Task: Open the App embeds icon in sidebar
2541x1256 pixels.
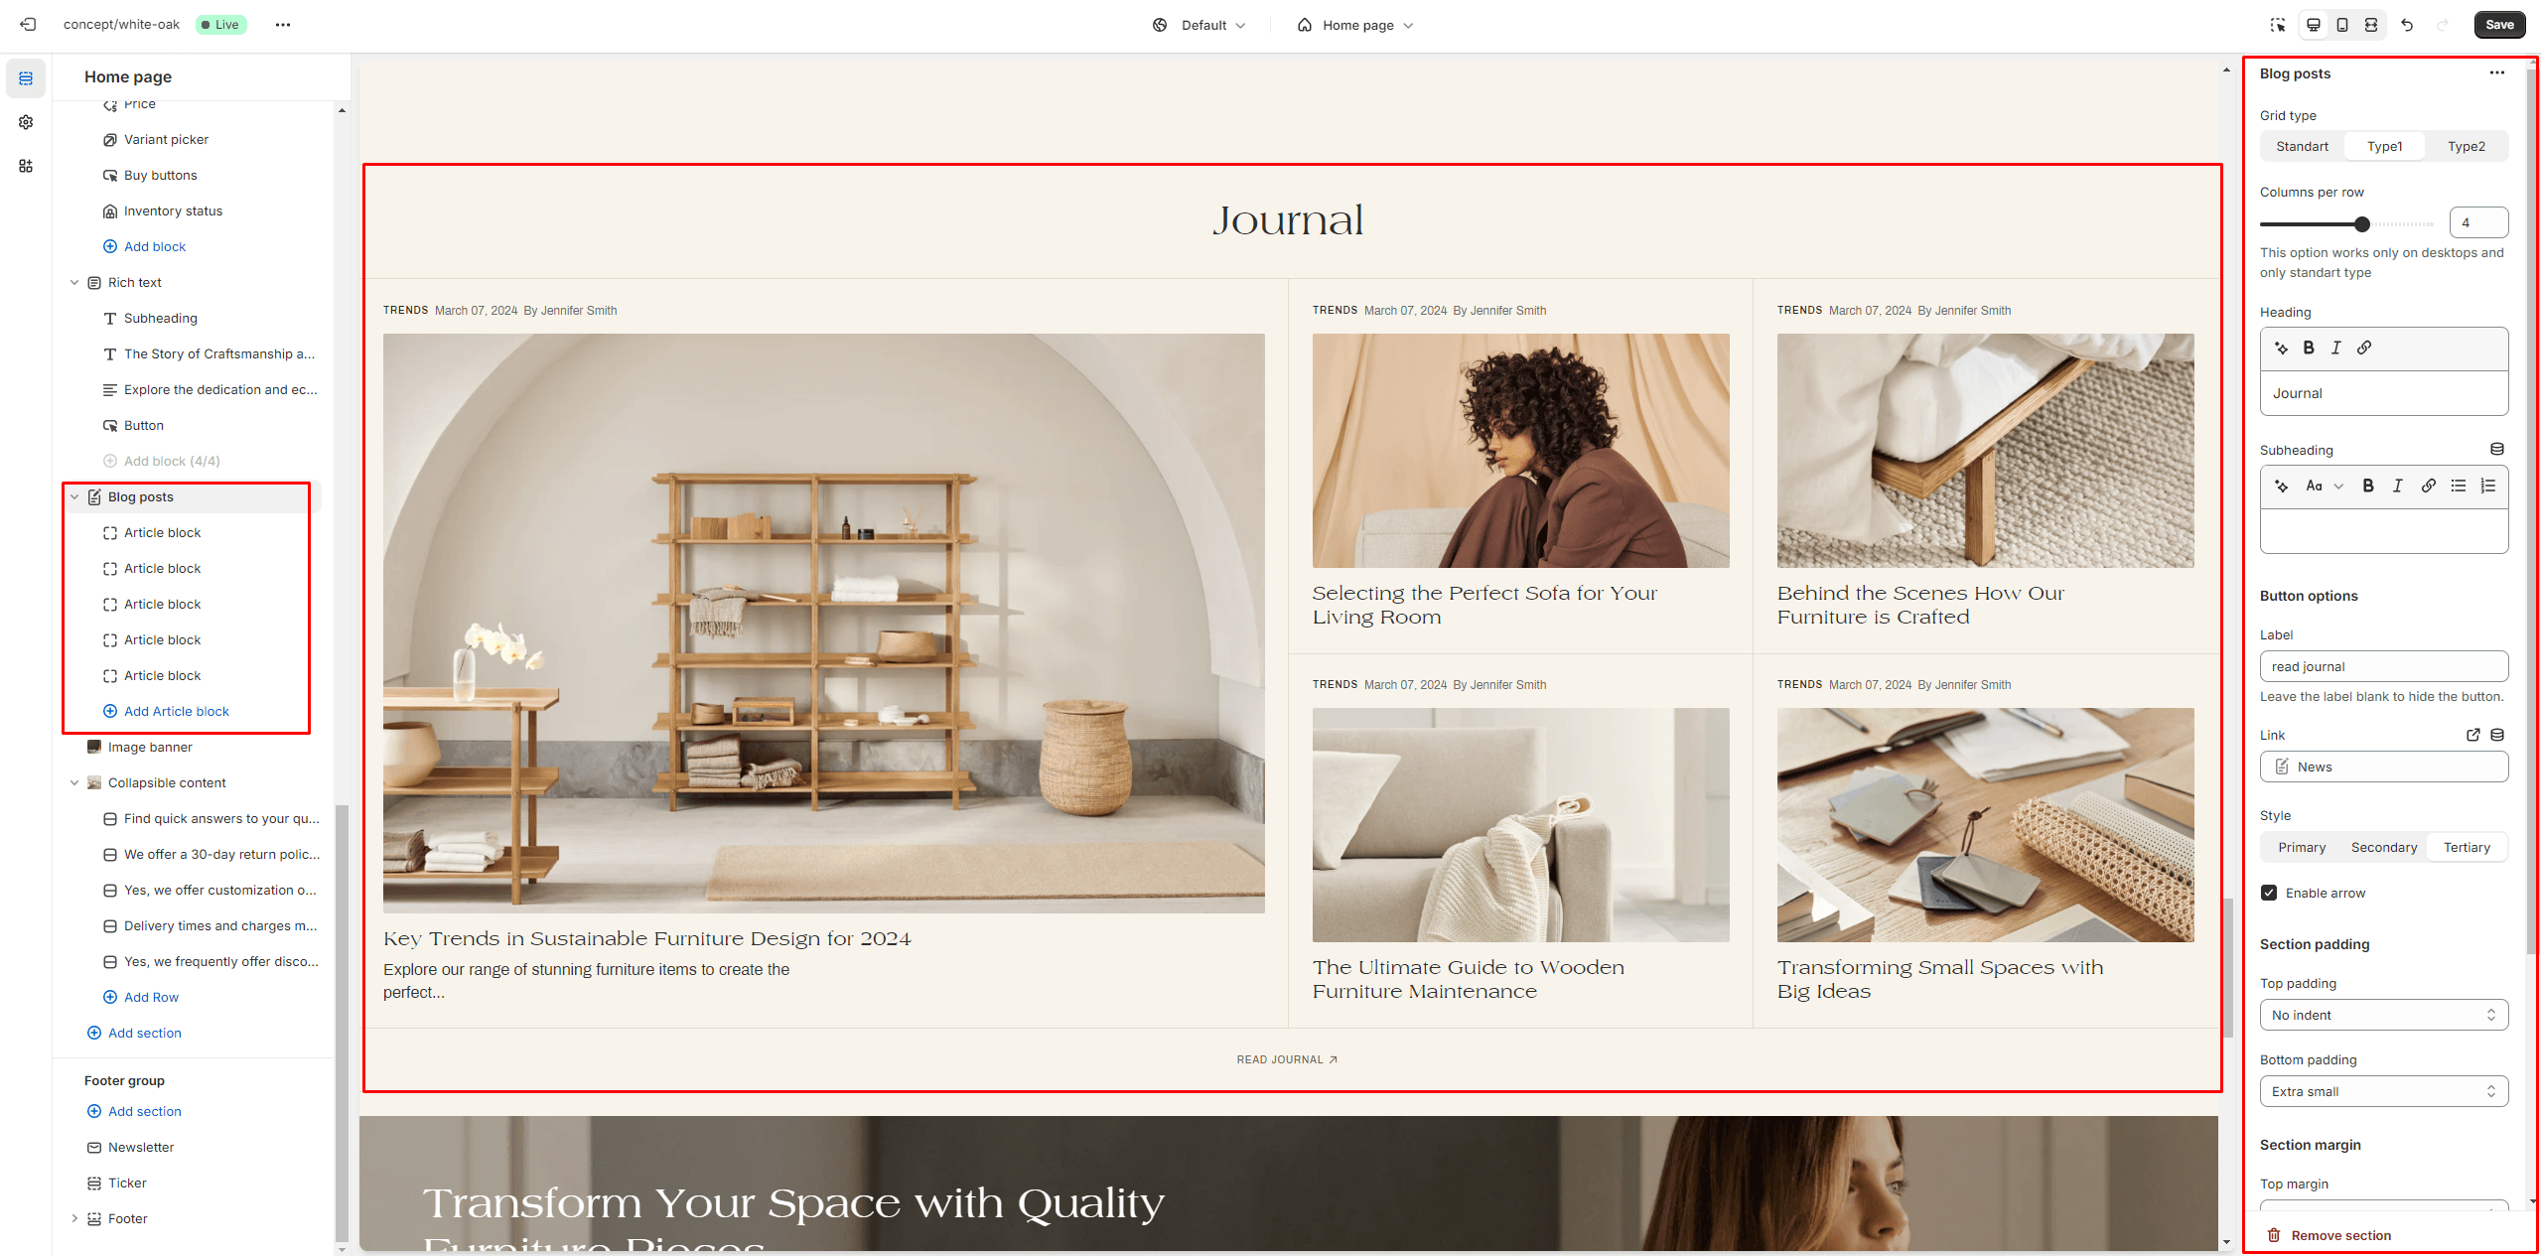Action: point(26,166)
